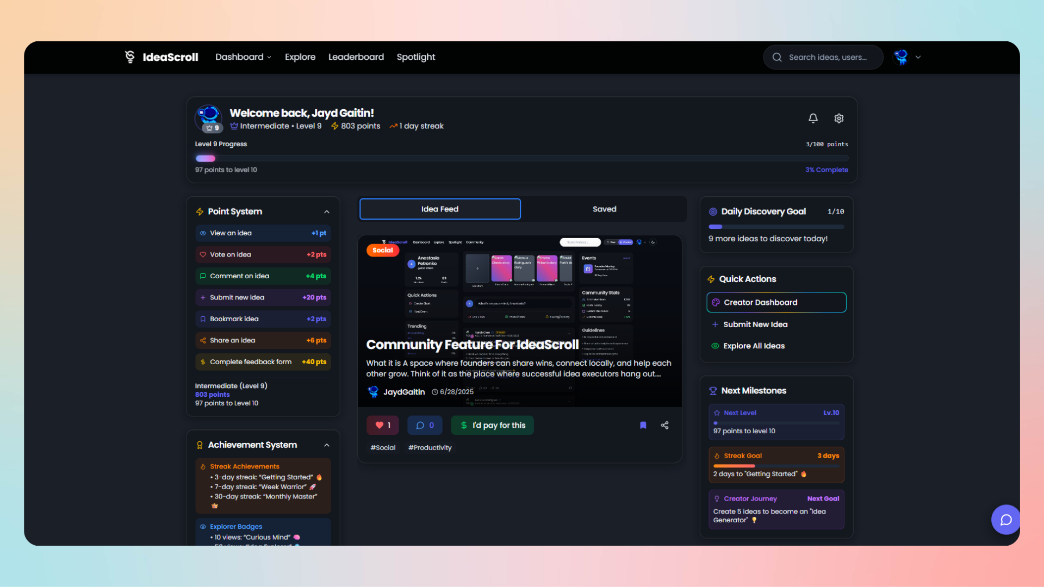Click the Explorer Badges heading

point(236,526)
